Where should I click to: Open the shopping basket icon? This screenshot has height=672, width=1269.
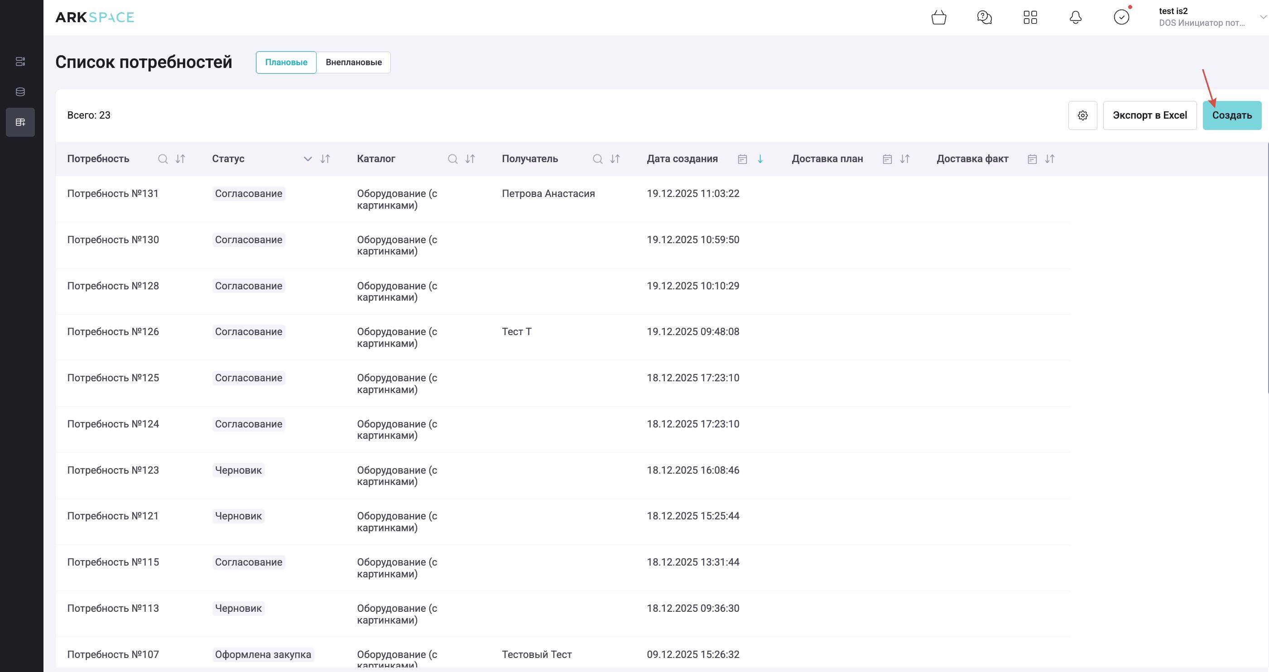[938, 18]
